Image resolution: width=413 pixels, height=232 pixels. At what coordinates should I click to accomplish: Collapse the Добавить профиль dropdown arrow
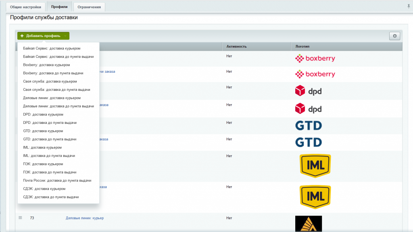pyautogui.click(x=65, y=36)
